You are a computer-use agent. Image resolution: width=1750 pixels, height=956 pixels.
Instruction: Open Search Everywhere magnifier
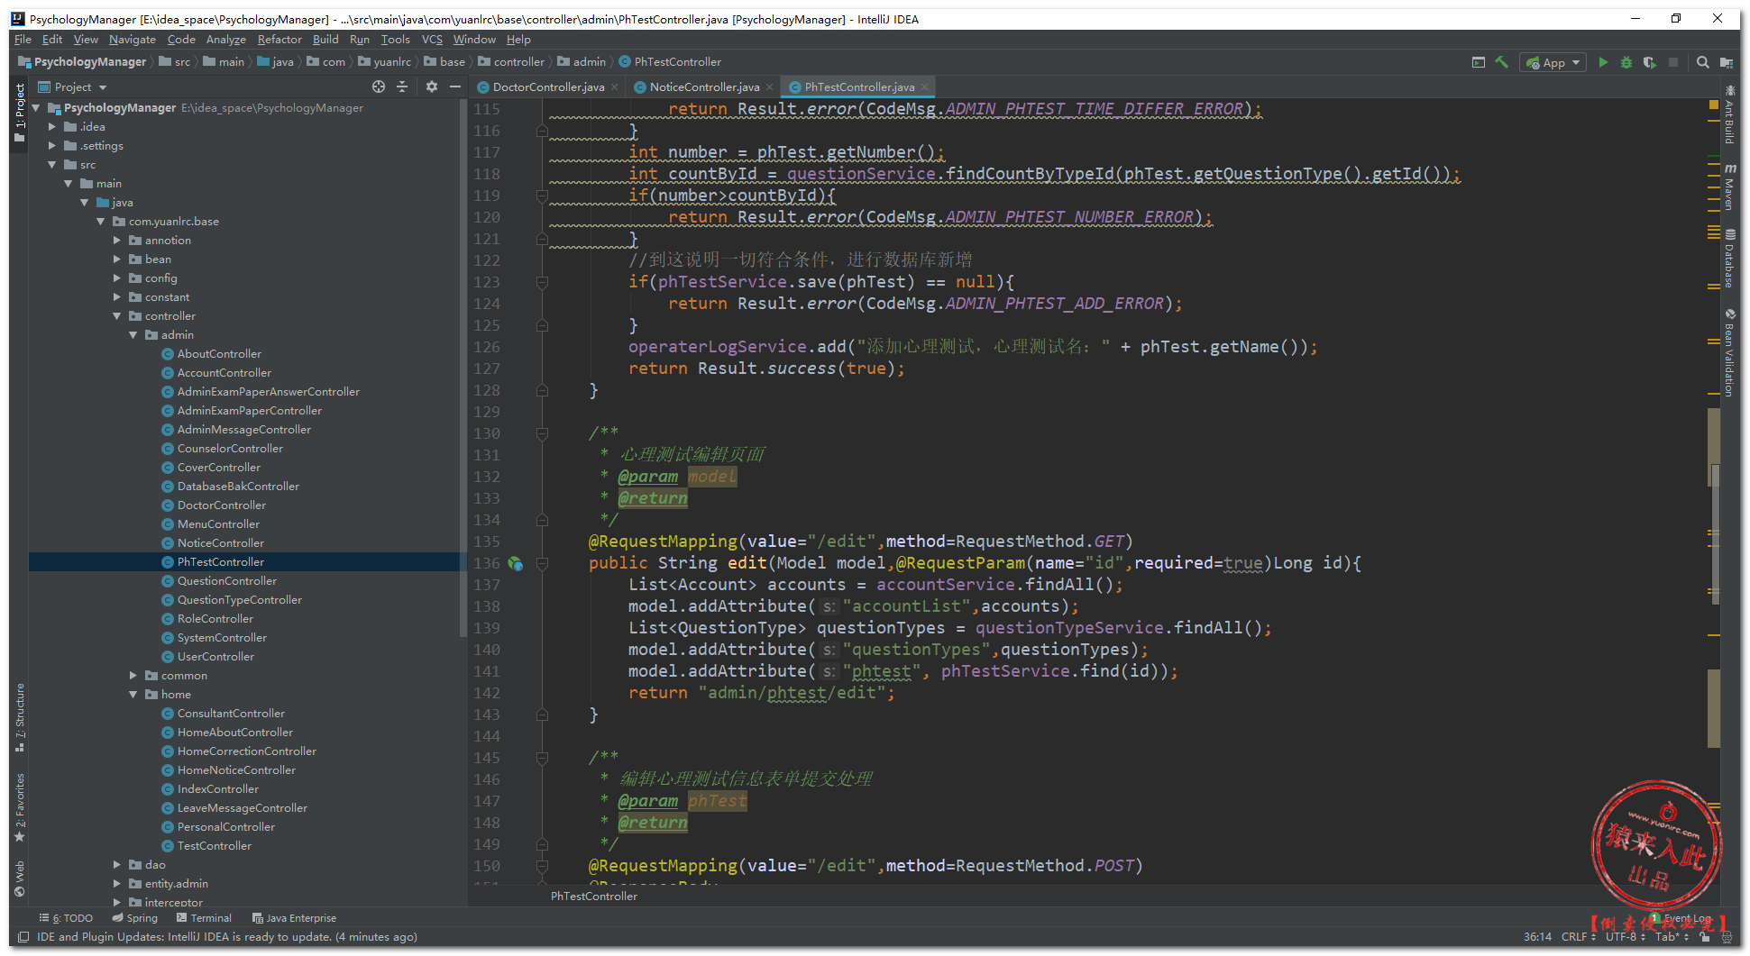click(x=1702, y=62)
